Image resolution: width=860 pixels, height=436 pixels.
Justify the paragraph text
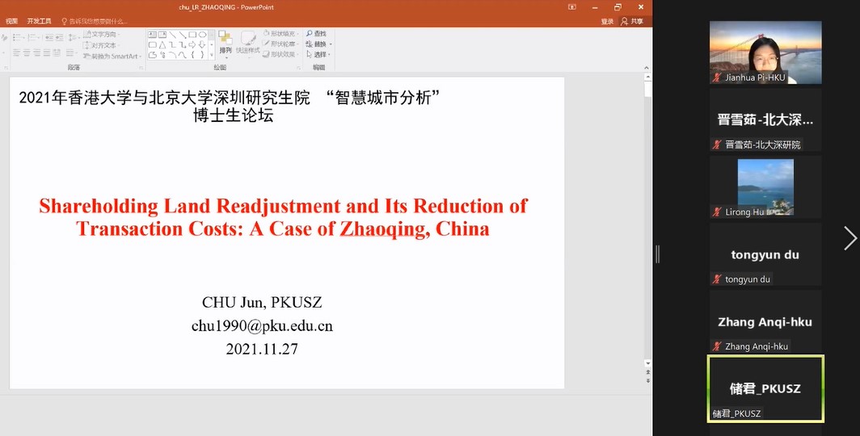(47, 53)
